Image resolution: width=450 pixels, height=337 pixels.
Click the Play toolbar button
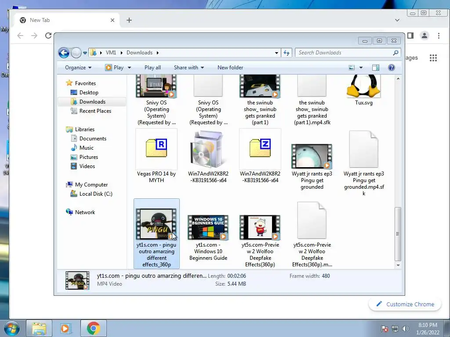coord(115,68)
